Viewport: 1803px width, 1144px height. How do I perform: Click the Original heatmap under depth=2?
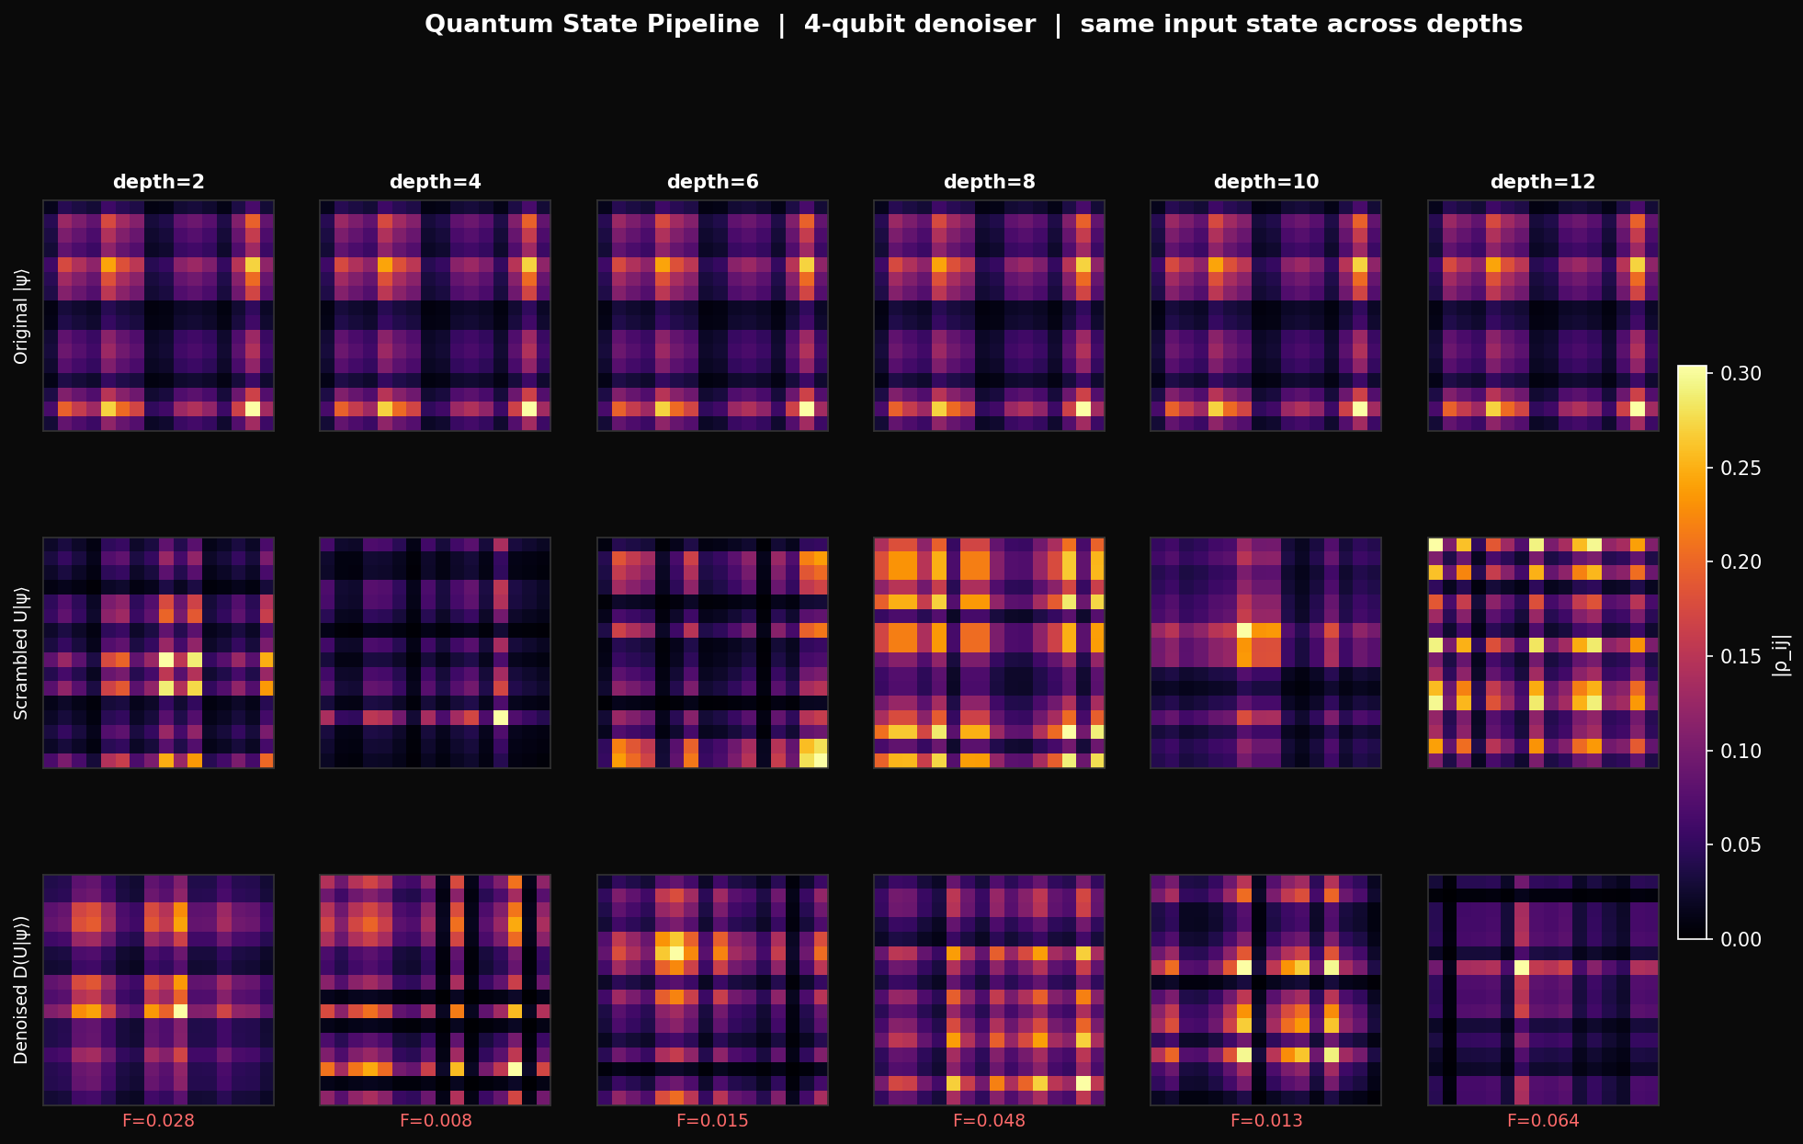tap(158, 315)
